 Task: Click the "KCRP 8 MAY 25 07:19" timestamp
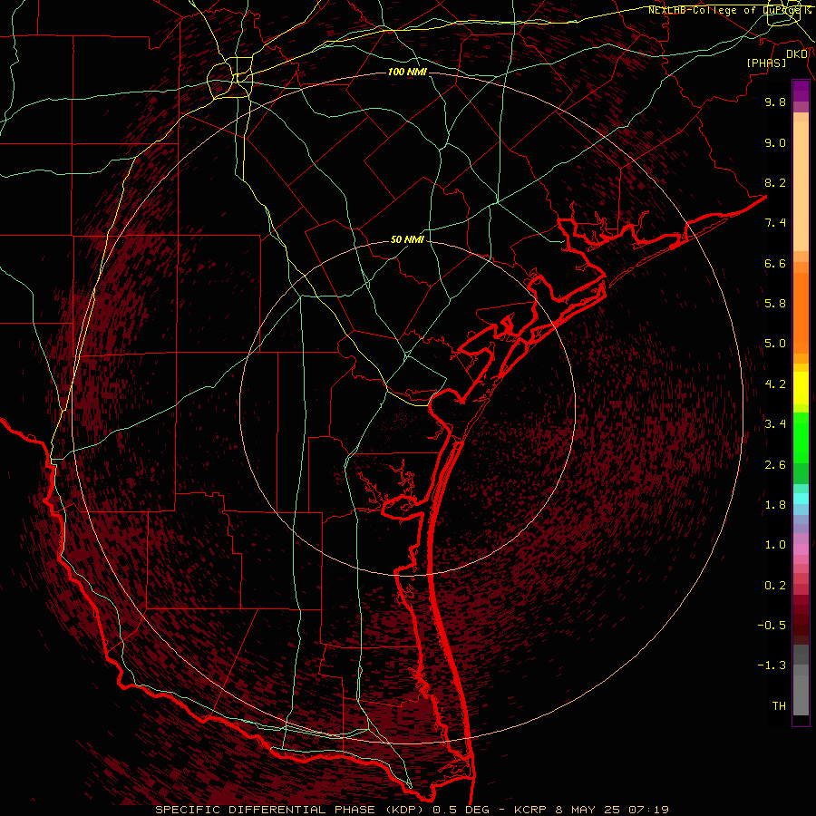(x=591, y=810)
